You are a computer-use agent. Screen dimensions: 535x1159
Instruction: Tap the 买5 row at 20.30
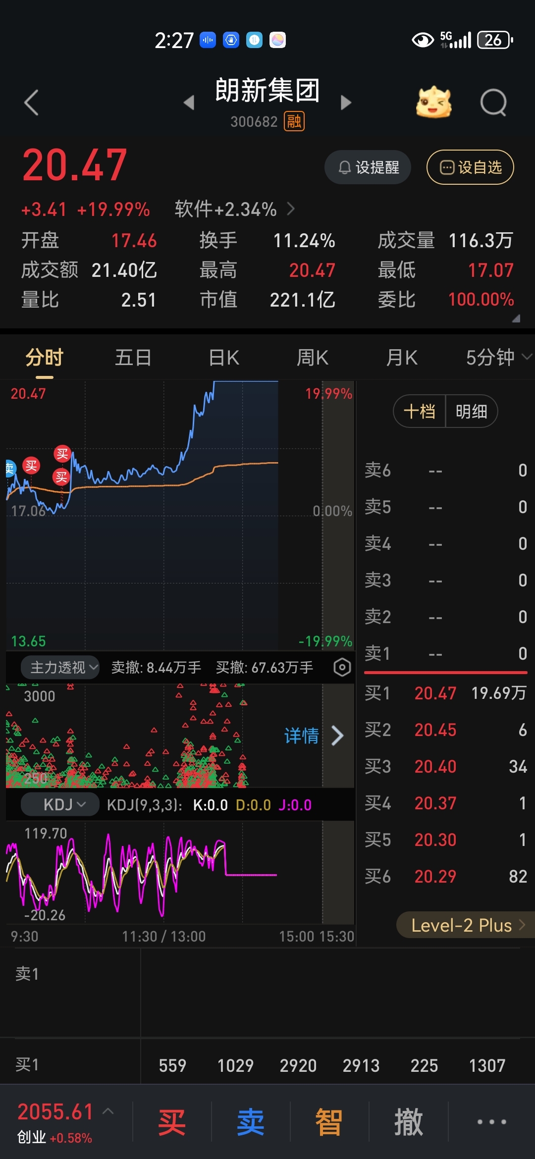(x=445, y=840)
